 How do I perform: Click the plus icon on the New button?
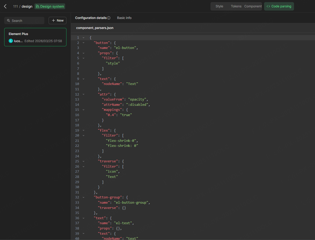54,20
